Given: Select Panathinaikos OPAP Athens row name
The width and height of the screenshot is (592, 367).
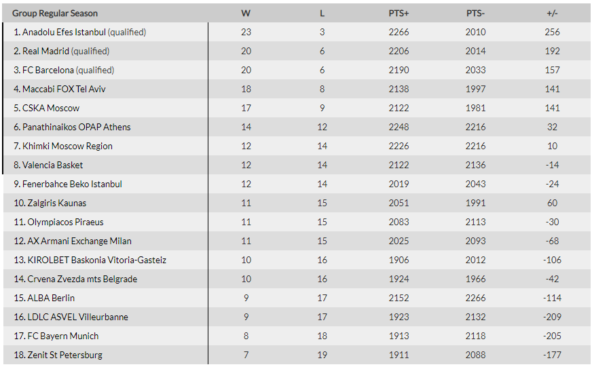Looking at the screenshot, I should [x=76, y=127].
